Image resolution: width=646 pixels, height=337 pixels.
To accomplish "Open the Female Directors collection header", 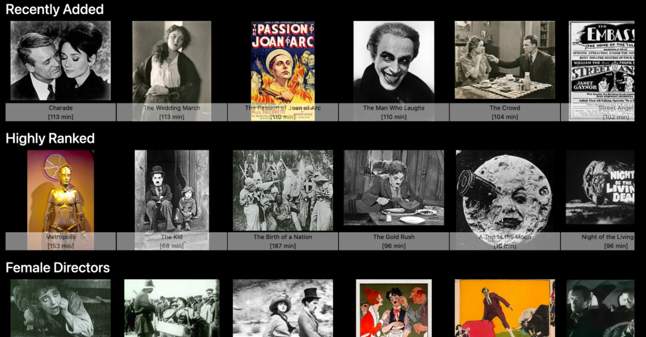I will pyautogui.click(x=57, y=267).
